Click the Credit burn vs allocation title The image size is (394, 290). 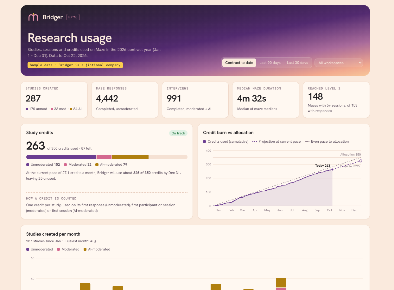coord(228,133)
